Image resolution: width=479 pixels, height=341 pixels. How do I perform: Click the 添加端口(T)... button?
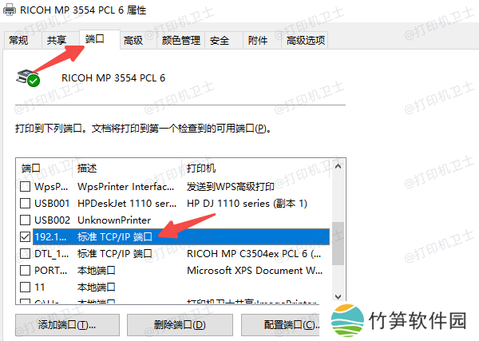(67, 325)
